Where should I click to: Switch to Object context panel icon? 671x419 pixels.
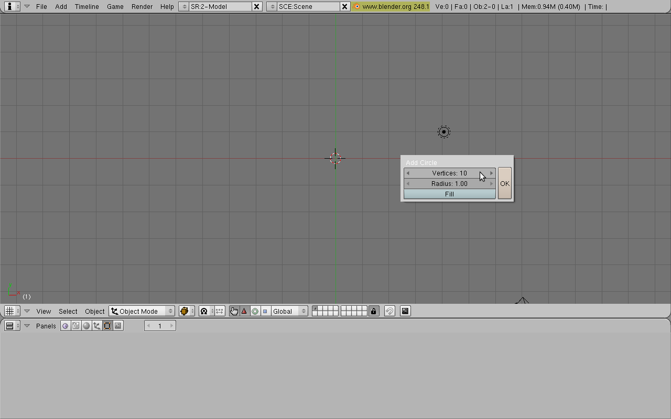[x=97, y=326]
